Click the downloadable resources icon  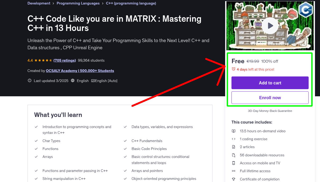pos(234,155)
